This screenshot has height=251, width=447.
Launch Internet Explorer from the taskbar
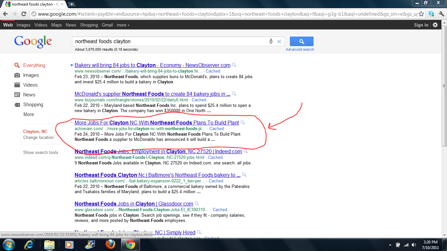click(x=30, y=244)
